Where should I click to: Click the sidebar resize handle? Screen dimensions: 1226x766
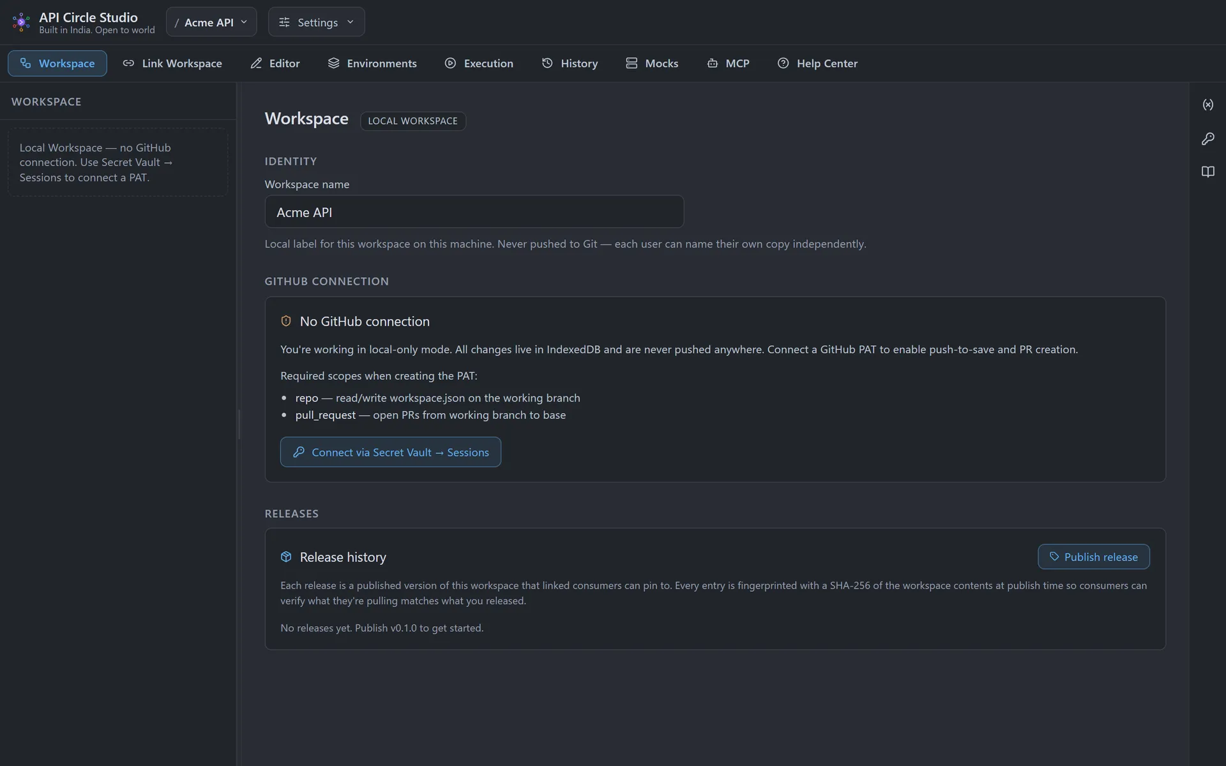239,424
